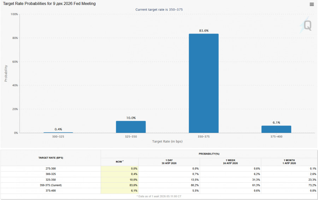This screenshot has height=200, width=318.
Task: Click the 1 month value 73,2%
Action: tap(312, 185)
